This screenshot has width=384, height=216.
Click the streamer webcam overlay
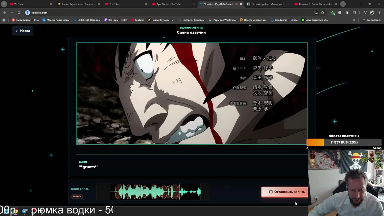click(x=346, y=183)
